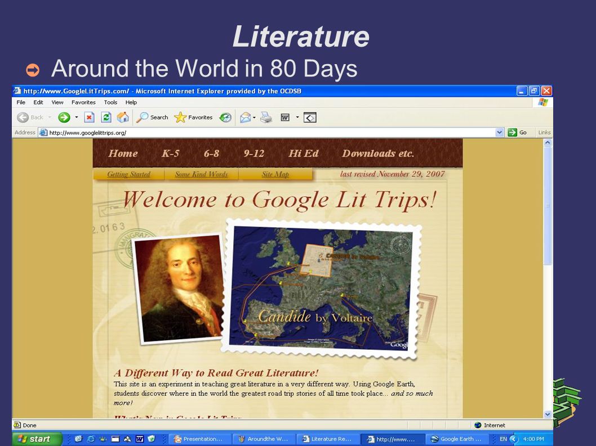The image size is (596, 446).
Task: Open the File menu
Action: coord(21,102)
